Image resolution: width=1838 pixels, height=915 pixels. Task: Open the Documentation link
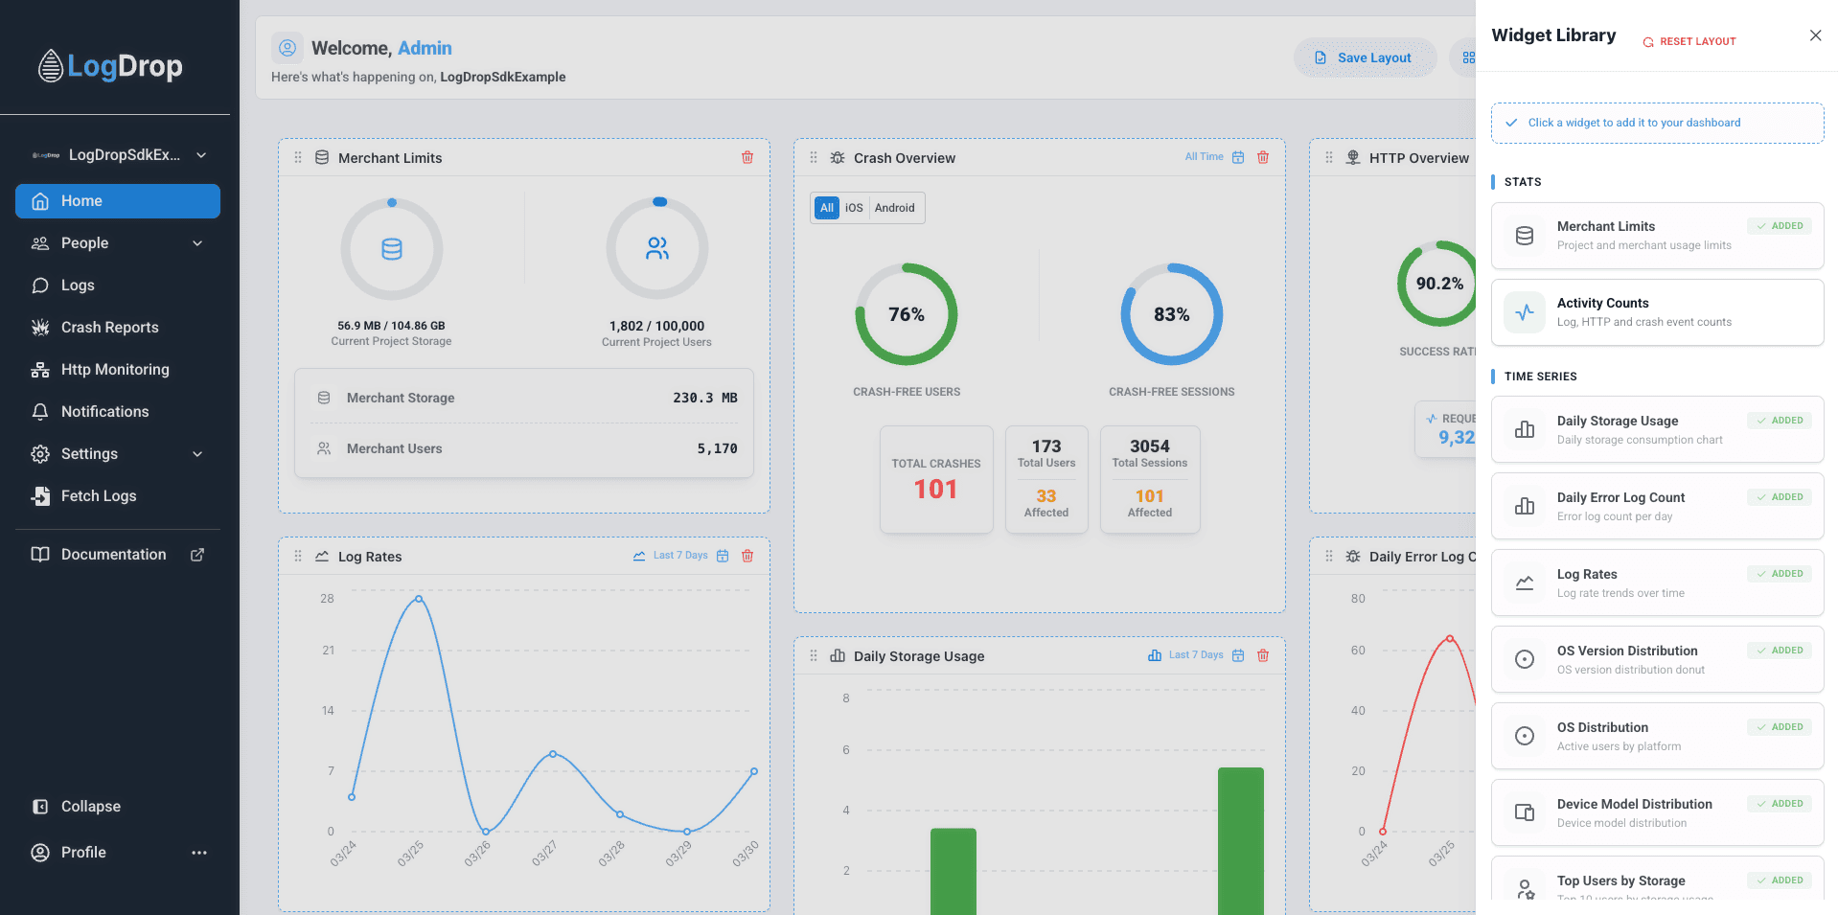tap(118, 555)
